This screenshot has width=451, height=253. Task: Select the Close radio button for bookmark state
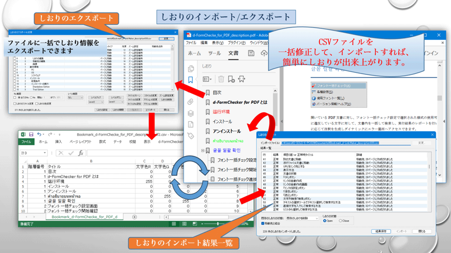(340, 221)
